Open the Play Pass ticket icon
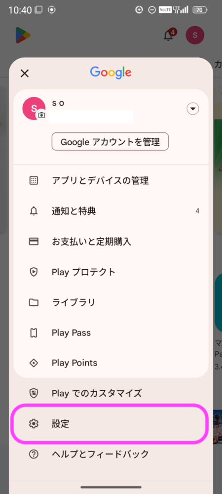 [34, 332]
